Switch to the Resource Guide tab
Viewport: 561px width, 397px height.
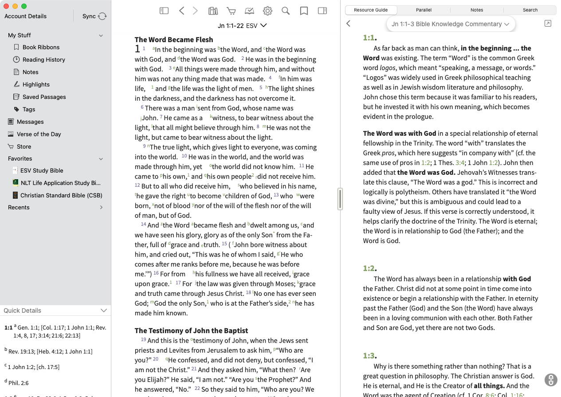click(x=371, y=10)
